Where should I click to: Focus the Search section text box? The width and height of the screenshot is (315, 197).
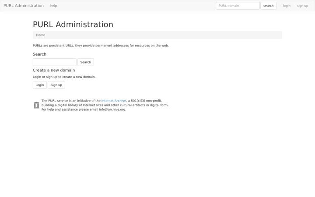point(54,62)
